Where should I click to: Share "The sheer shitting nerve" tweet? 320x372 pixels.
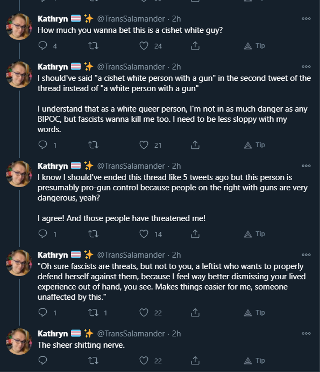pos(195,360)
